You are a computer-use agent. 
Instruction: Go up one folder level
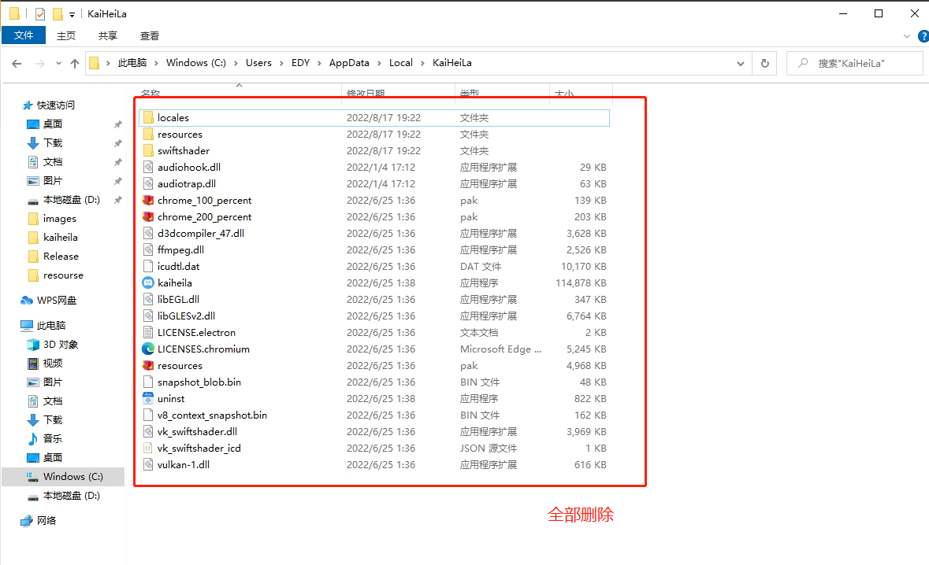[75, 63]
